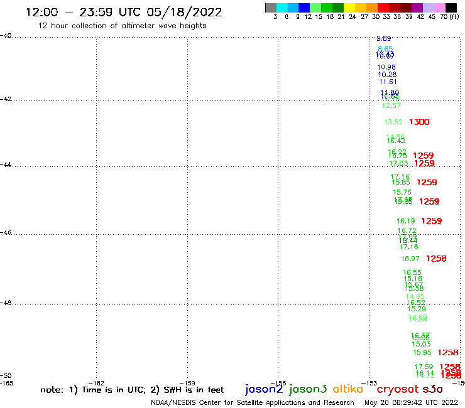Click the -162 longitude axis label

click(x=96, y=383)
